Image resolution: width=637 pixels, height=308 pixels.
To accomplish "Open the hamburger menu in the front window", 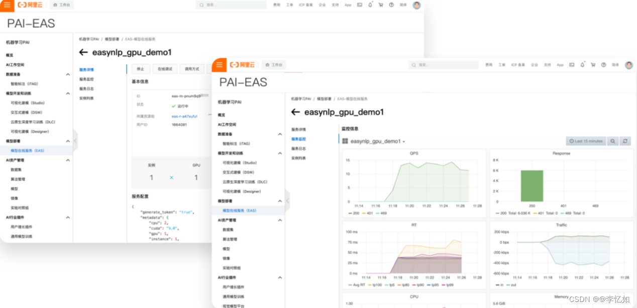I will 219,65.
